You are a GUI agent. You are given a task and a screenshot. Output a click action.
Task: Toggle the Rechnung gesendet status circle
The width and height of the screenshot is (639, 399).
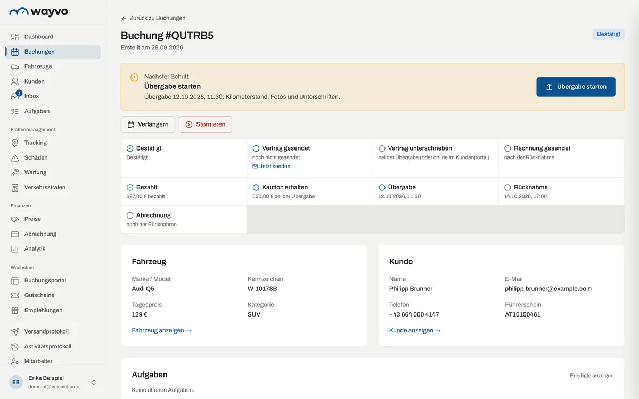coord(507,148)
